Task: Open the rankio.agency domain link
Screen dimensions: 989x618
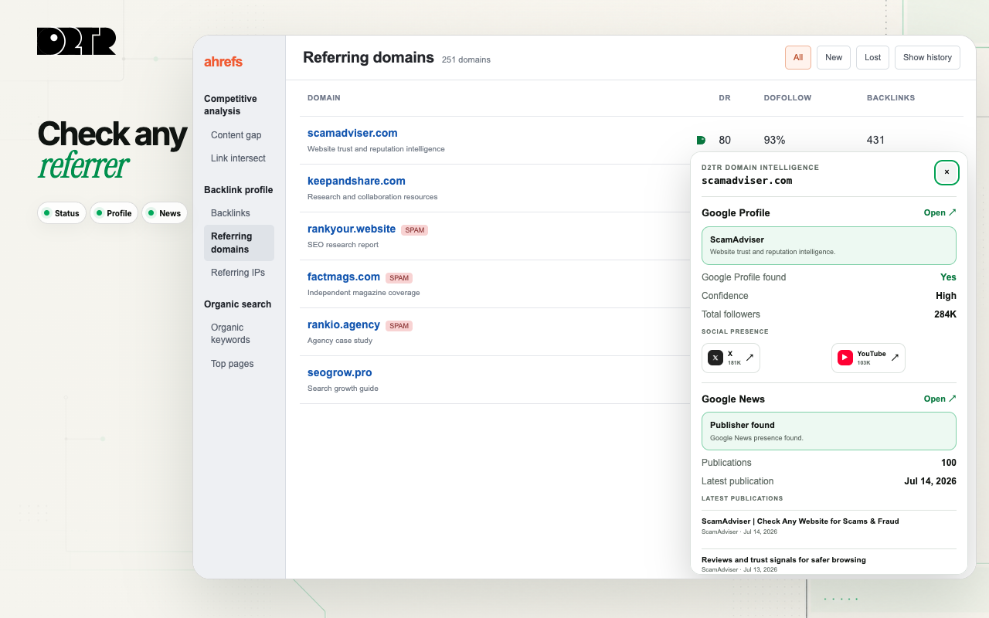Action: point(344,324)
